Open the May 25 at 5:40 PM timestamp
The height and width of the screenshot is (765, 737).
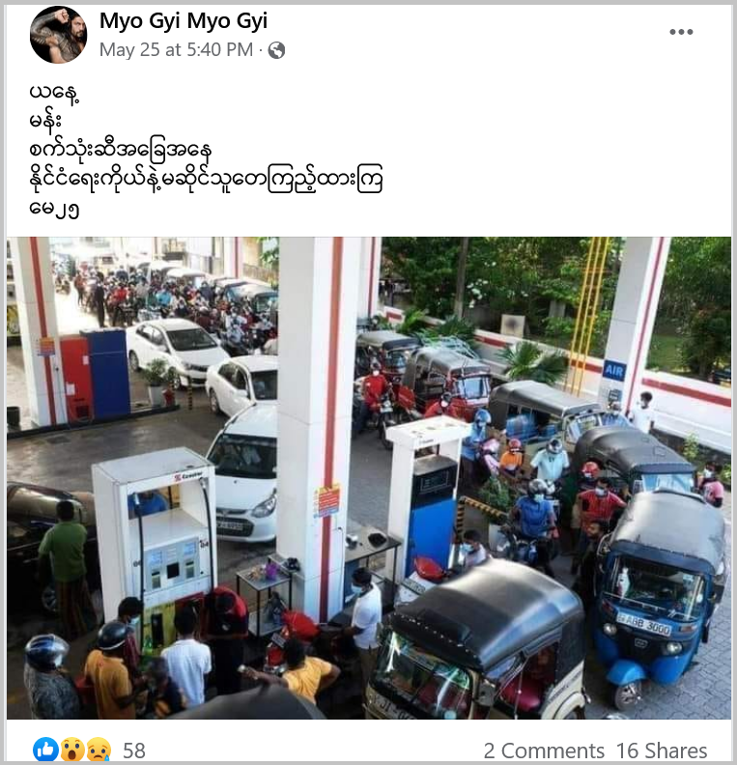click(176, 50)
